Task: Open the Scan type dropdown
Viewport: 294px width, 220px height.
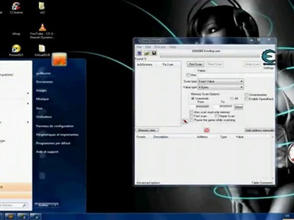Action: coord(220,81)
